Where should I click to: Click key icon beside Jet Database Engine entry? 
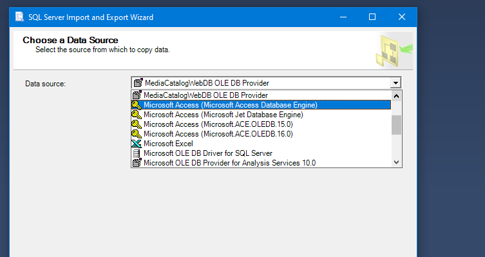pyautogui.click(x=137, y=115)
